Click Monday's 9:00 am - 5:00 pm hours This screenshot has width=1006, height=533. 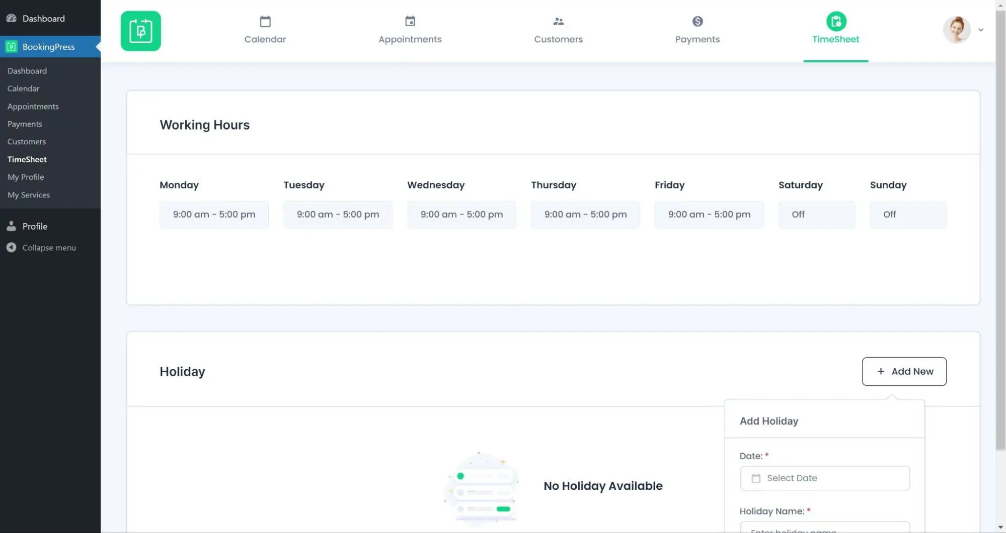point(214,215)
